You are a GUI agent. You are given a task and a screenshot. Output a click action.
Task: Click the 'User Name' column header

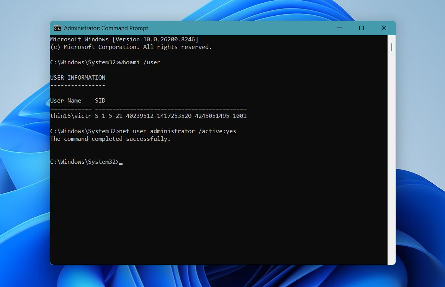65,101
